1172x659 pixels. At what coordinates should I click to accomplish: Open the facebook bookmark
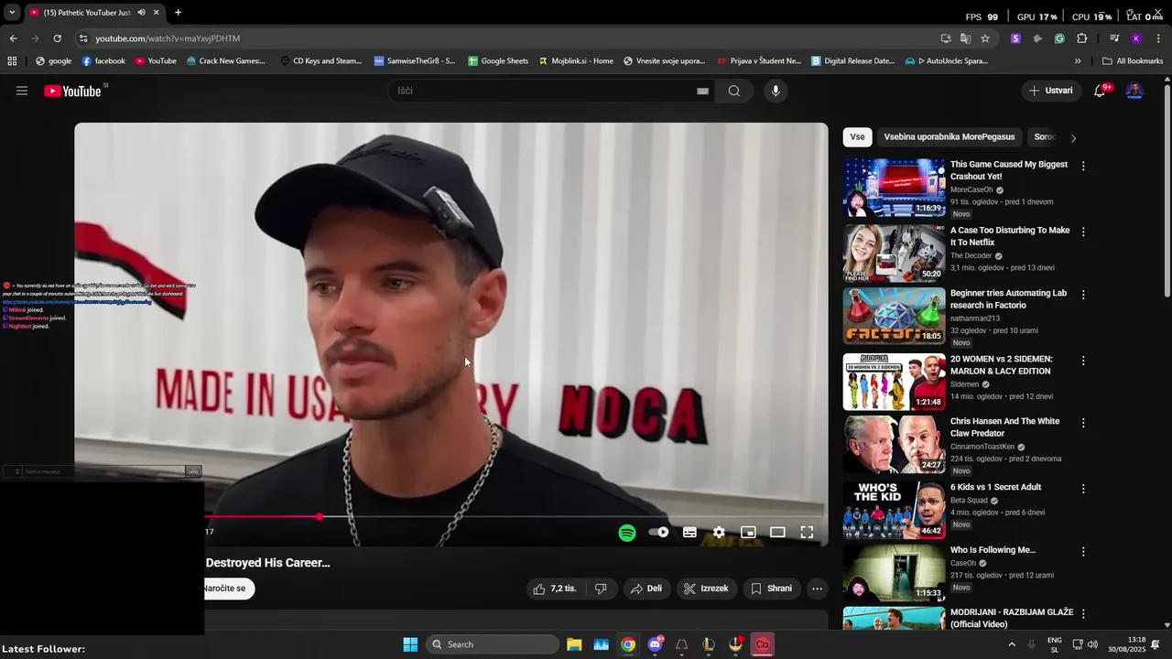point(103,61)
